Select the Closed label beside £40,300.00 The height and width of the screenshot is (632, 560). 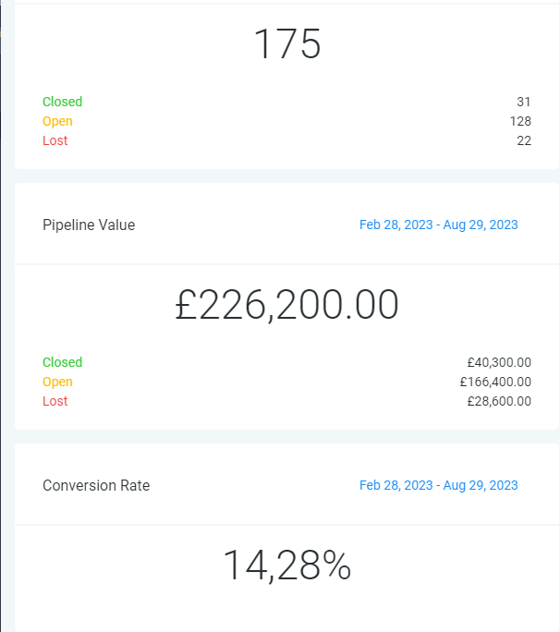point(62,362)
